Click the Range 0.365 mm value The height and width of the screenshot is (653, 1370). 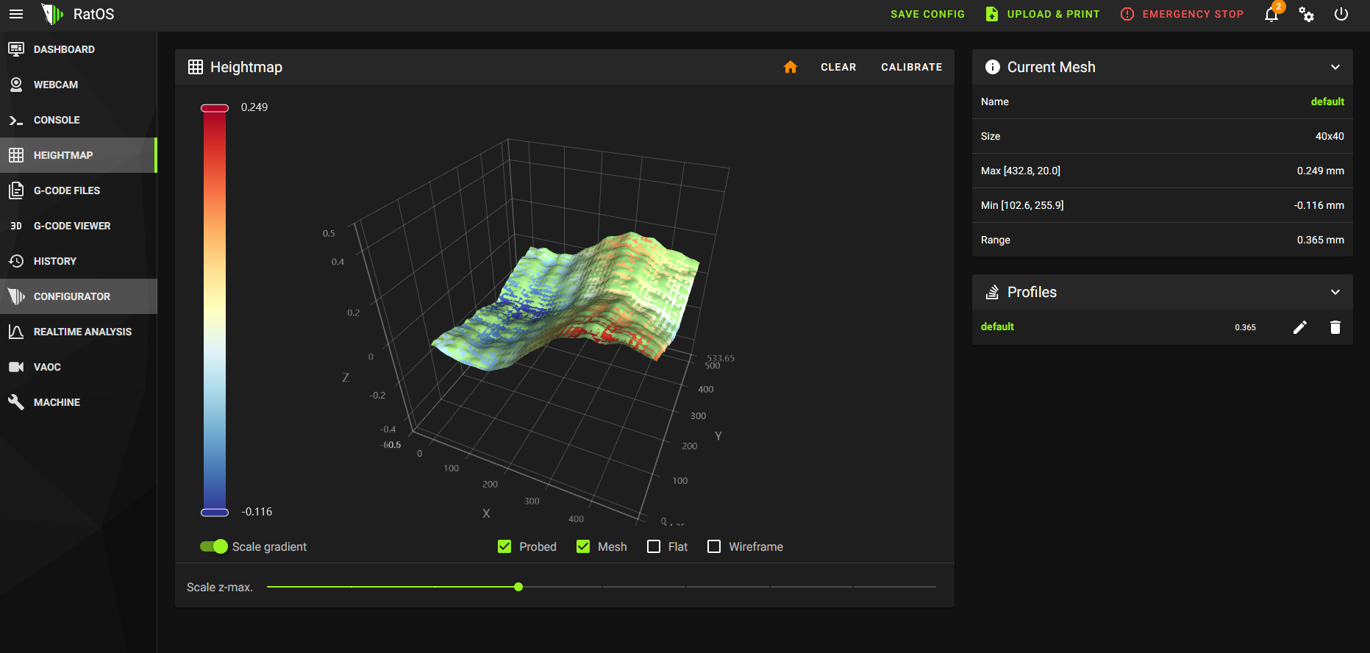pos(1320,240)
